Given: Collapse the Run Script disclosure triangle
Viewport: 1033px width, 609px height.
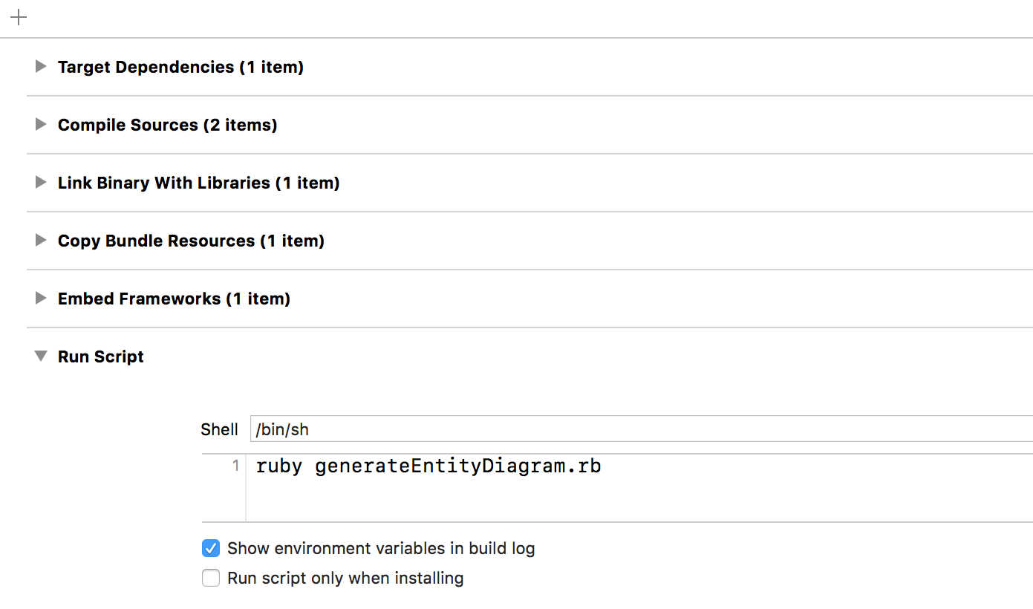Looking at the screenshot, I should [x=41, y=356].
